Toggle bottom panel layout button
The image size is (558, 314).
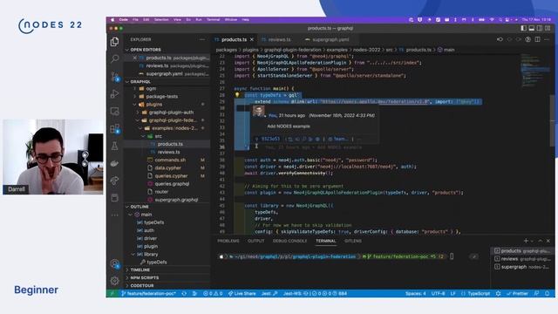click(x=532, y=28)
